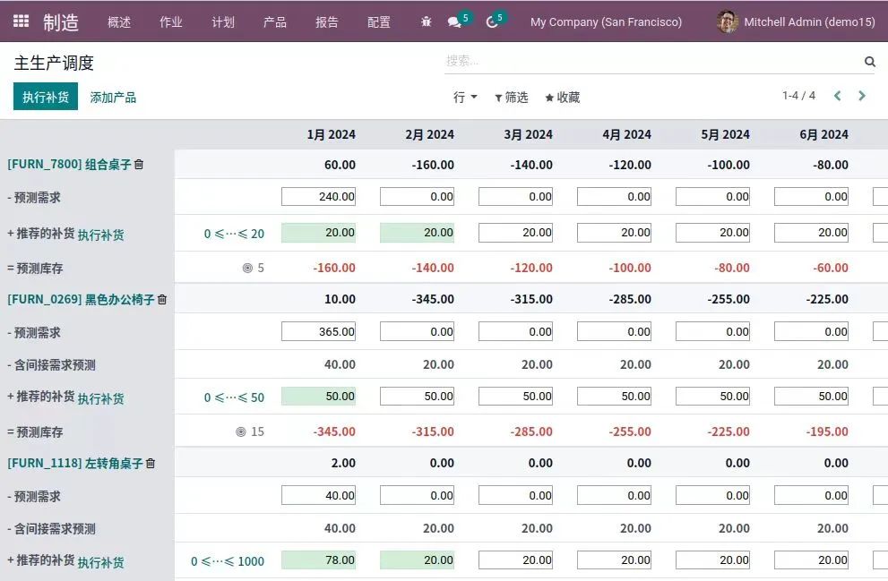Image resolution: width=888 pixels, height=581 pixels.
Task: Click the search magnifier icon
Action: point(869,62)
